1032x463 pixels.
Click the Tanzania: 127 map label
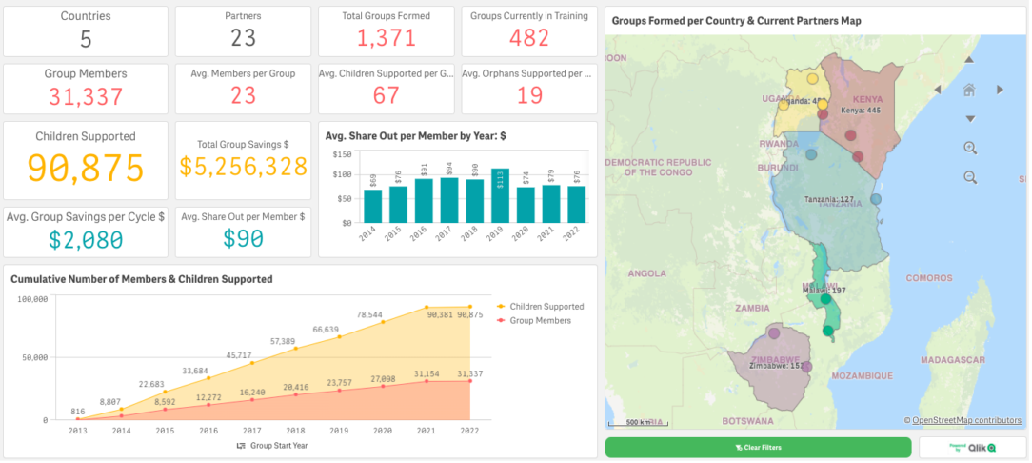click(829, 199)
